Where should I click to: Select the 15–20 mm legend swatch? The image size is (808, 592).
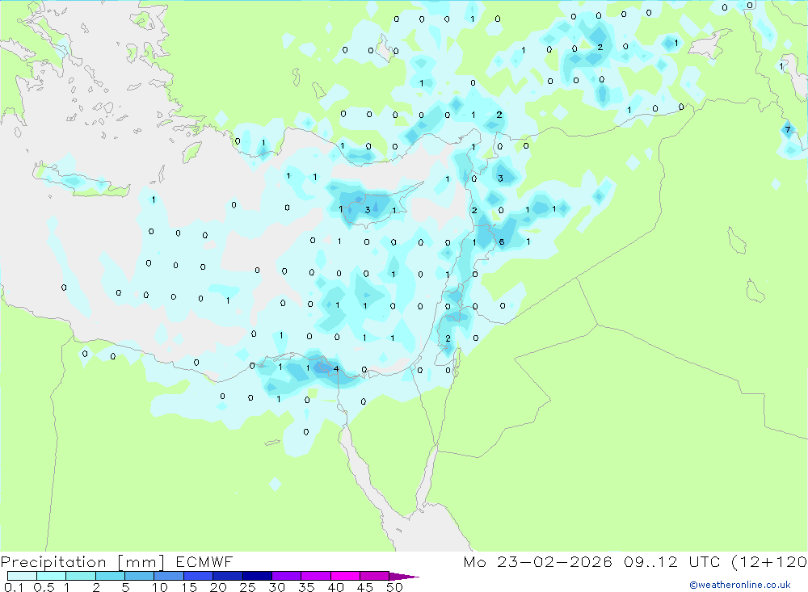(198, 576)
